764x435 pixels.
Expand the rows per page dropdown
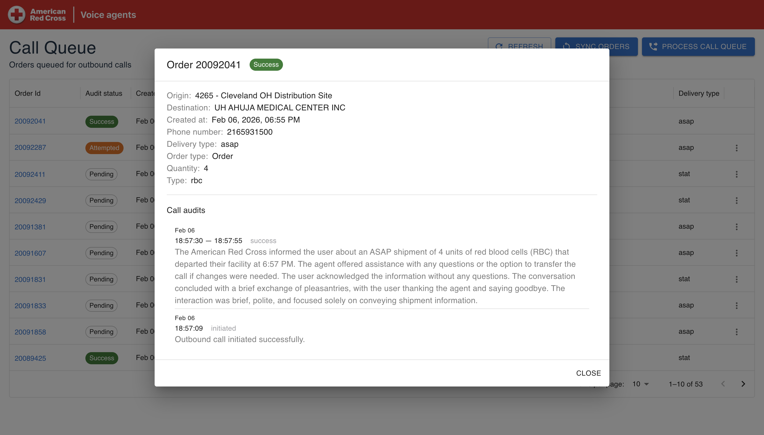click(x=641, y=384)
